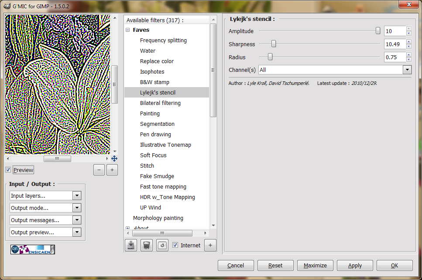This screenshot has height=280, width=422.
Task: Select the Stitch filter
Action: pos(147,166)
